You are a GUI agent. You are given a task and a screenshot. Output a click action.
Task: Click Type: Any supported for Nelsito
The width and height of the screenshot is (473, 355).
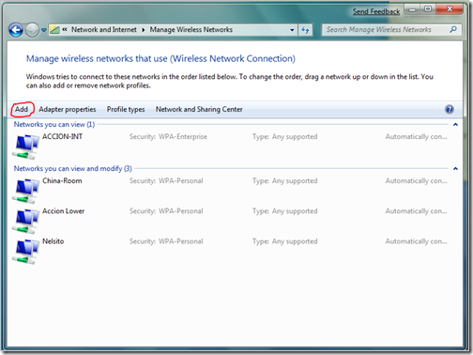click(285, 241)
